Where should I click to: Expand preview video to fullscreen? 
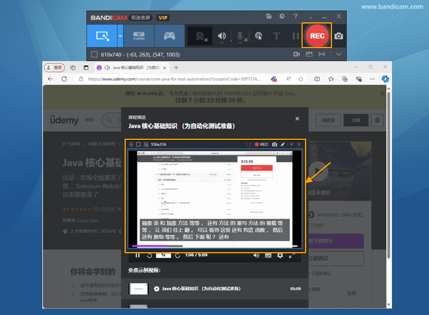292,255
